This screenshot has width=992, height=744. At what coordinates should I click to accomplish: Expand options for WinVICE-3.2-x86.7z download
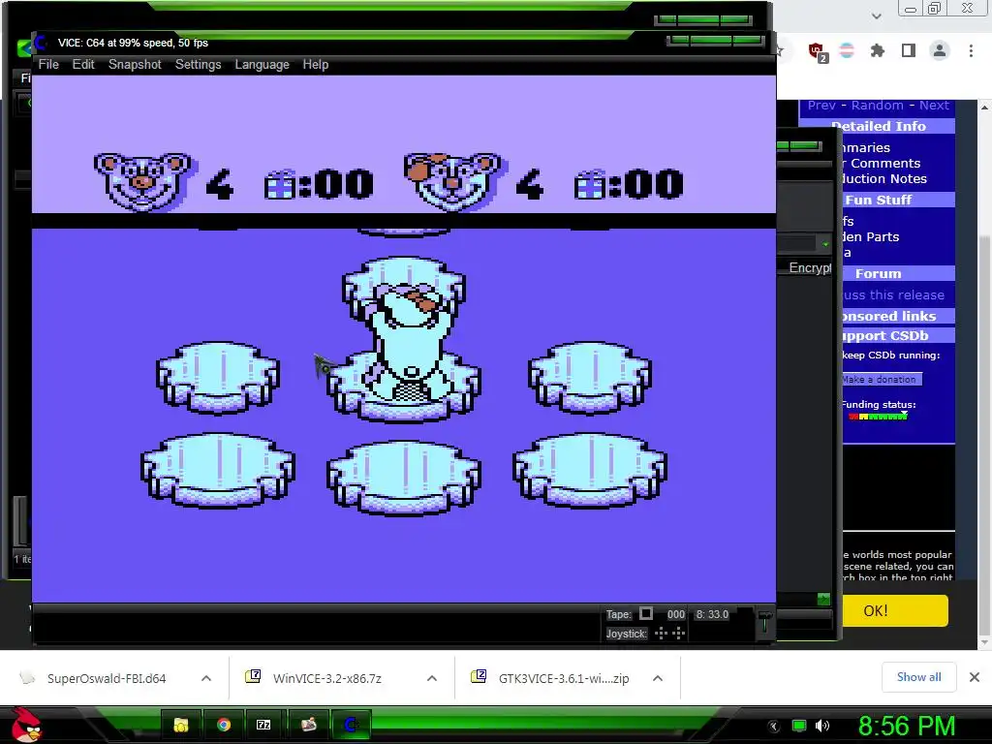(431, 678)
